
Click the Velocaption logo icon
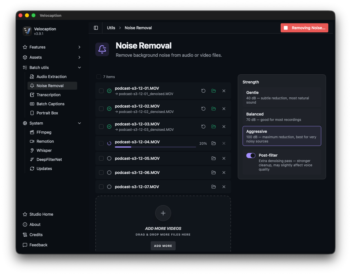(27, 31)
